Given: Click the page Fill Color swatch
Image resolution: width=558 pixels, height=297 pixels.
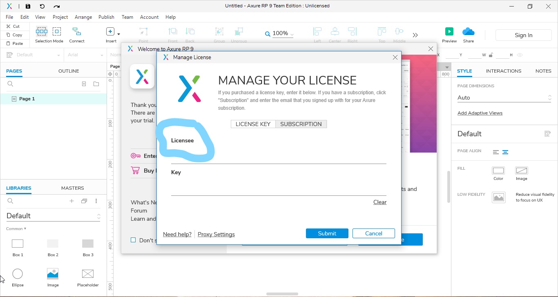Looking at the screenshot, I should [498, 171].
